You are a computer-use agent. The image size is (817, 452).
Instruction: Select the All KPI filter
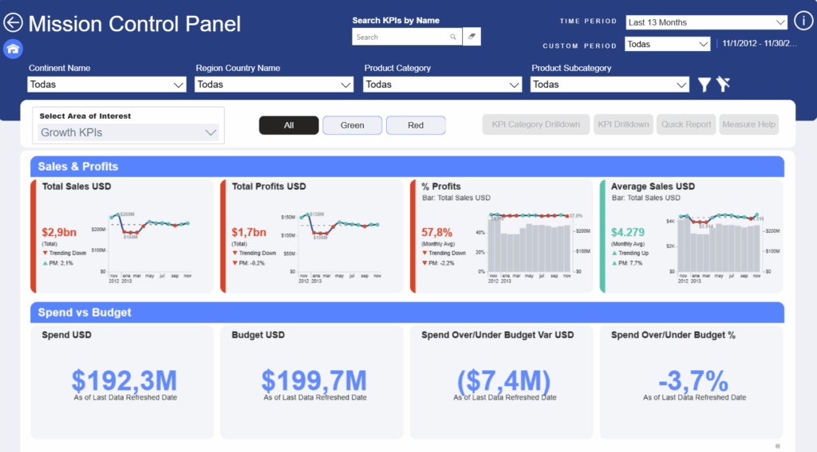click(289, 125)
